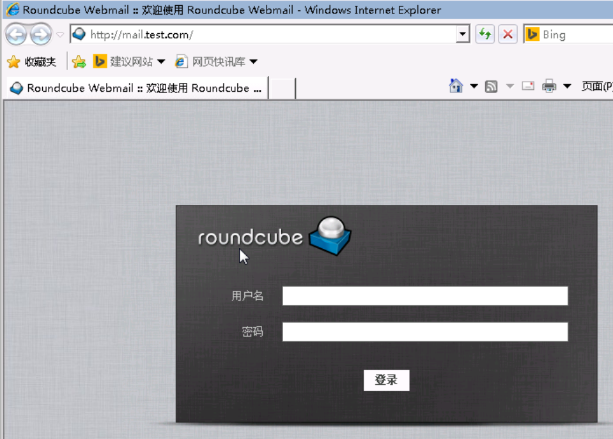The image size is (613, 439).
Task: Click the Read Mail envelope icon
Action: point(528,86)
